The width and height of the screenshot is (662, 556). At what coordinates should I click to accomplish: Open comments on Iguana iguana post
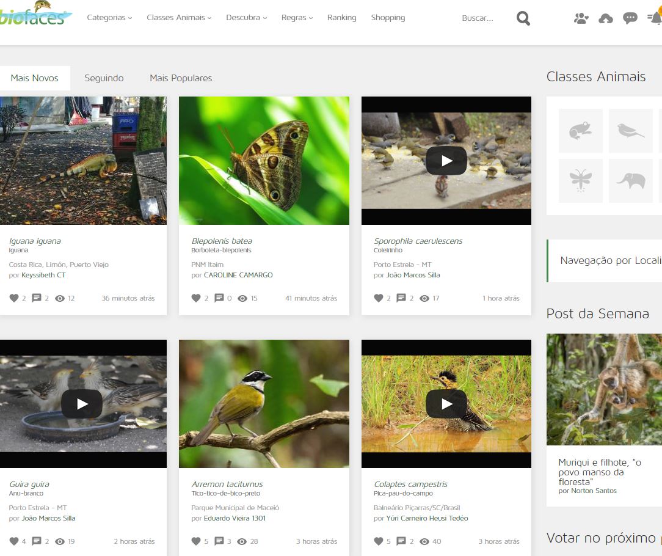(x=37, y=298)
